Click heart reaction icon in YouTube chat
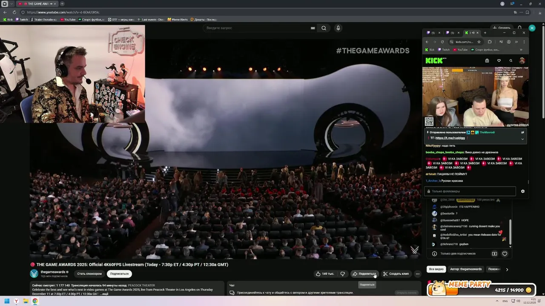Screen dimensions: 545x306 505,254
